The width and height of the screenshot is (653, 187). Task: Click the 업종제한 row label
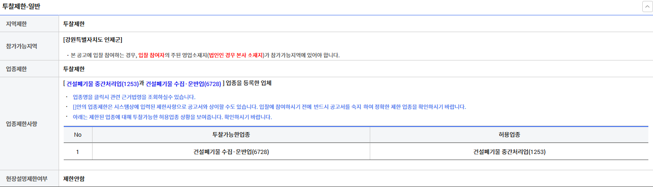16,69
